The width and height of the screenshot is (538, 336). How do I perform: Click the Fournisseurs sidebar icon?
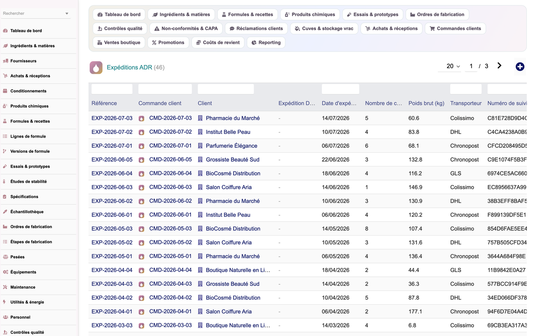point(5,61)
